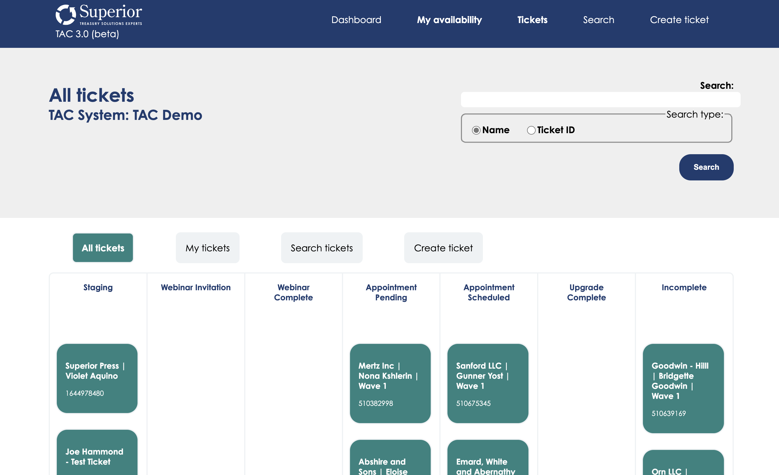The image size is (779, 475).
Task: Open the Create ticket tab below search
Action: [x=443, y=248]
